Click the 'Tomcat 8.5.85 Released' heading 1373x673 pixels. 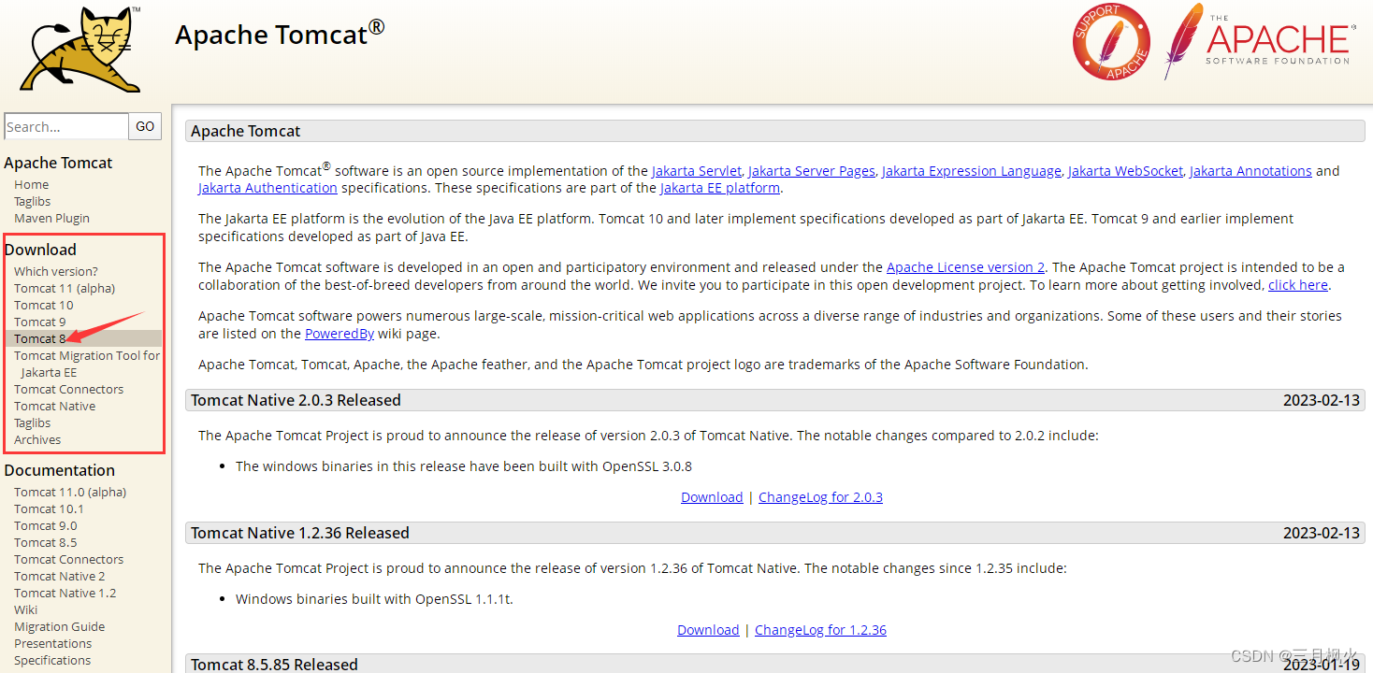274,665
